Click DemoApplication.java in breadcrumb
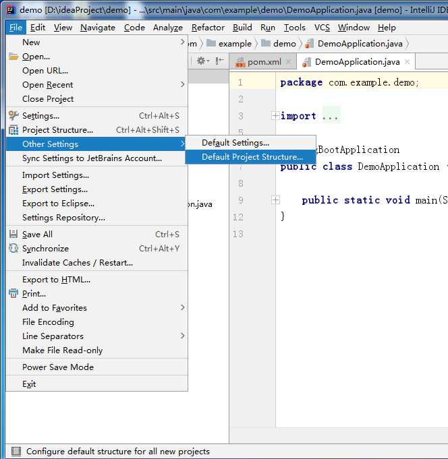The height and width of the screenshot is (459, 448). click(x=354, y=44)
